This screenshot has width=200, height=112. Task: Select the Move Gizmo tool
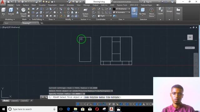(151, 12)
